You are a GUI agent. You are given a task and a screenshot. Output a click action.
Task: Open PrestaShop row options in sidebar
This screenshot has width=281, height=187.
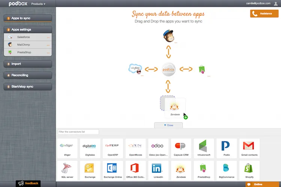(48, 53)
